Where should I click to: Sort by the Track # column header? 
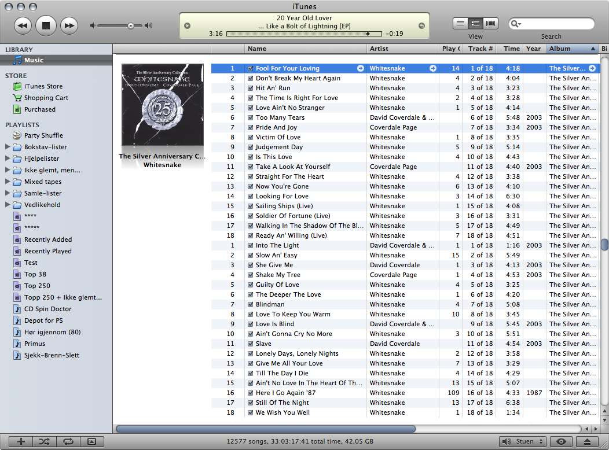point(480,49)
